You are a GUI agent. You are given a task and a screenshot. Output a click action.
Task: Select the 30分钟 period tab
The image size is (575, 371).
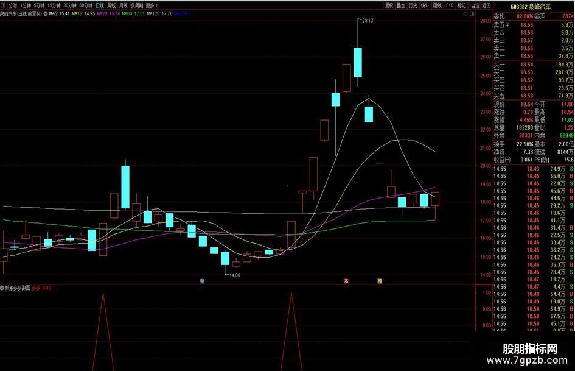pyautogui.click(x=70, y=5)
